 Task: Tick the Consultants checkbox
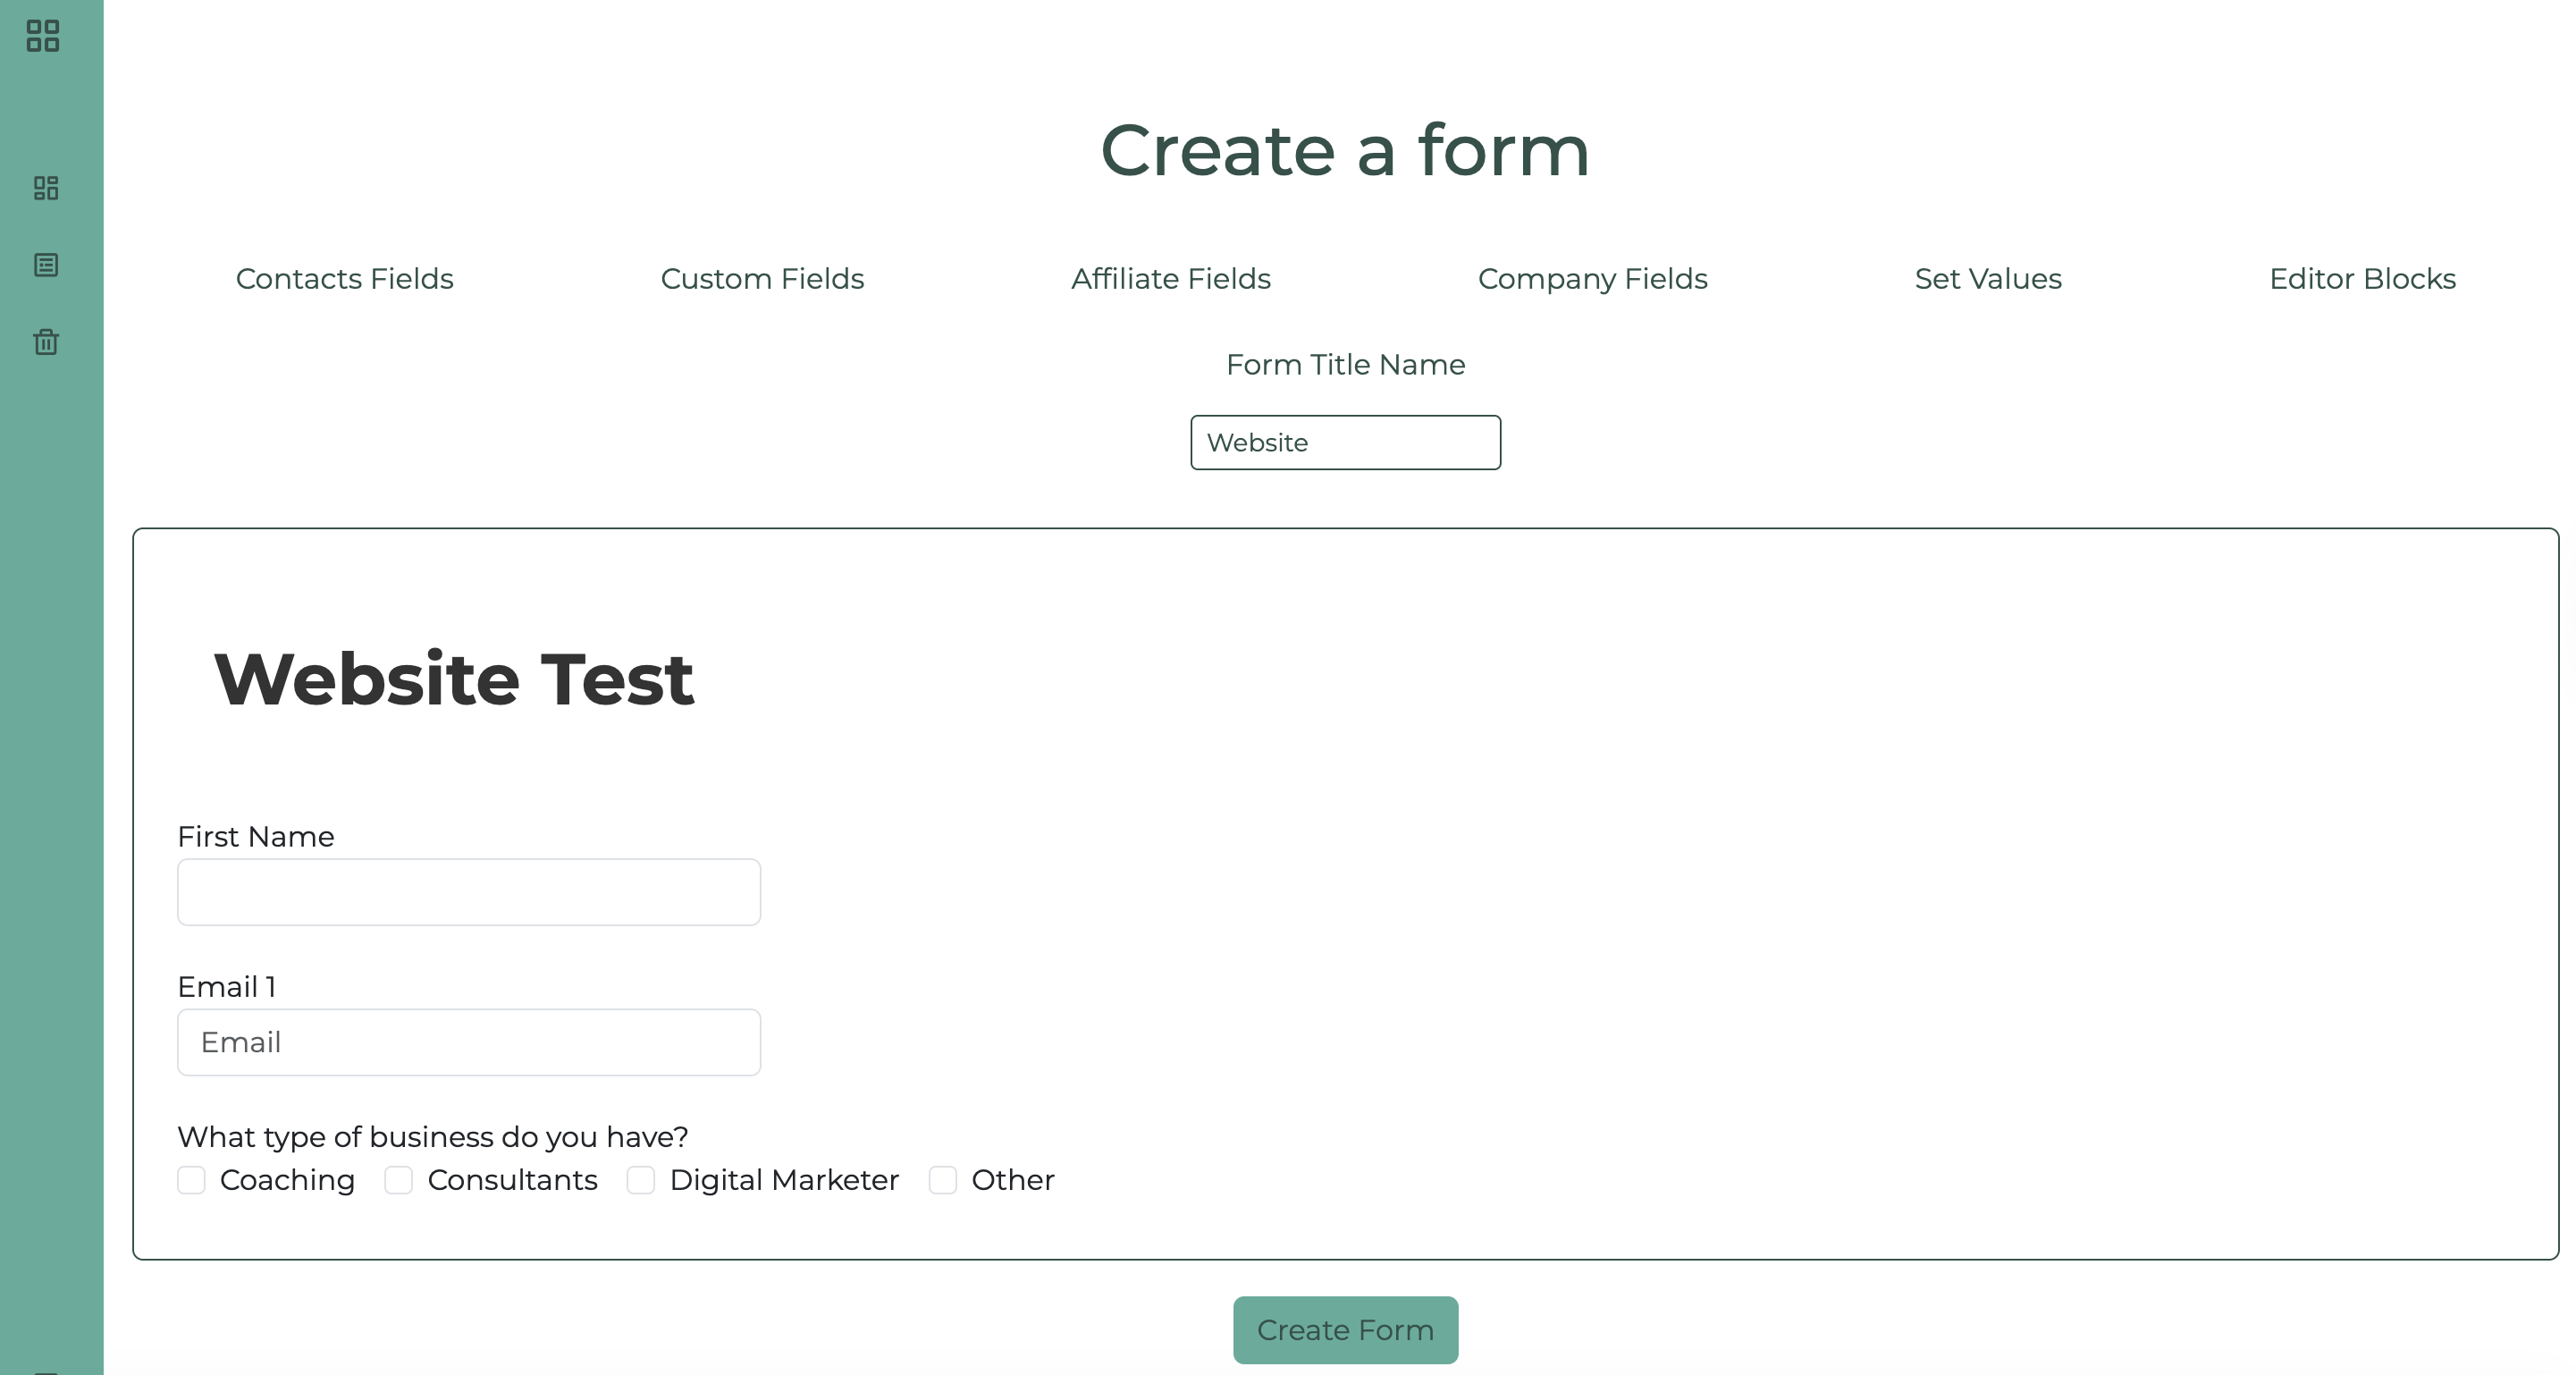coord(399,1180)
